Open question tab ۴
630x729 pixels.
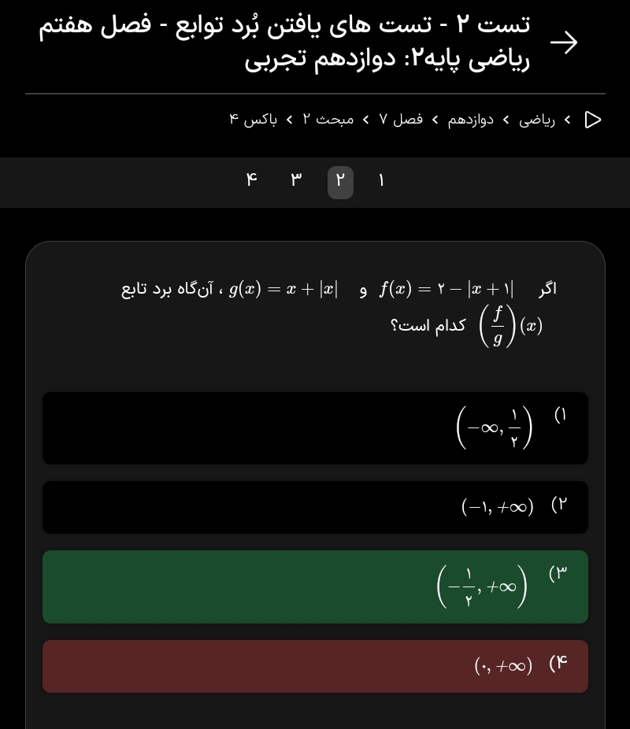coord(252,182)
